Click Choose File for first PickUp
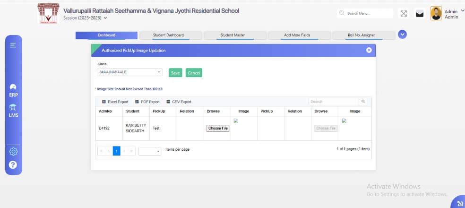Image resolution: width=465 pixels, height=208 pixels. click(x=218, y=128)
